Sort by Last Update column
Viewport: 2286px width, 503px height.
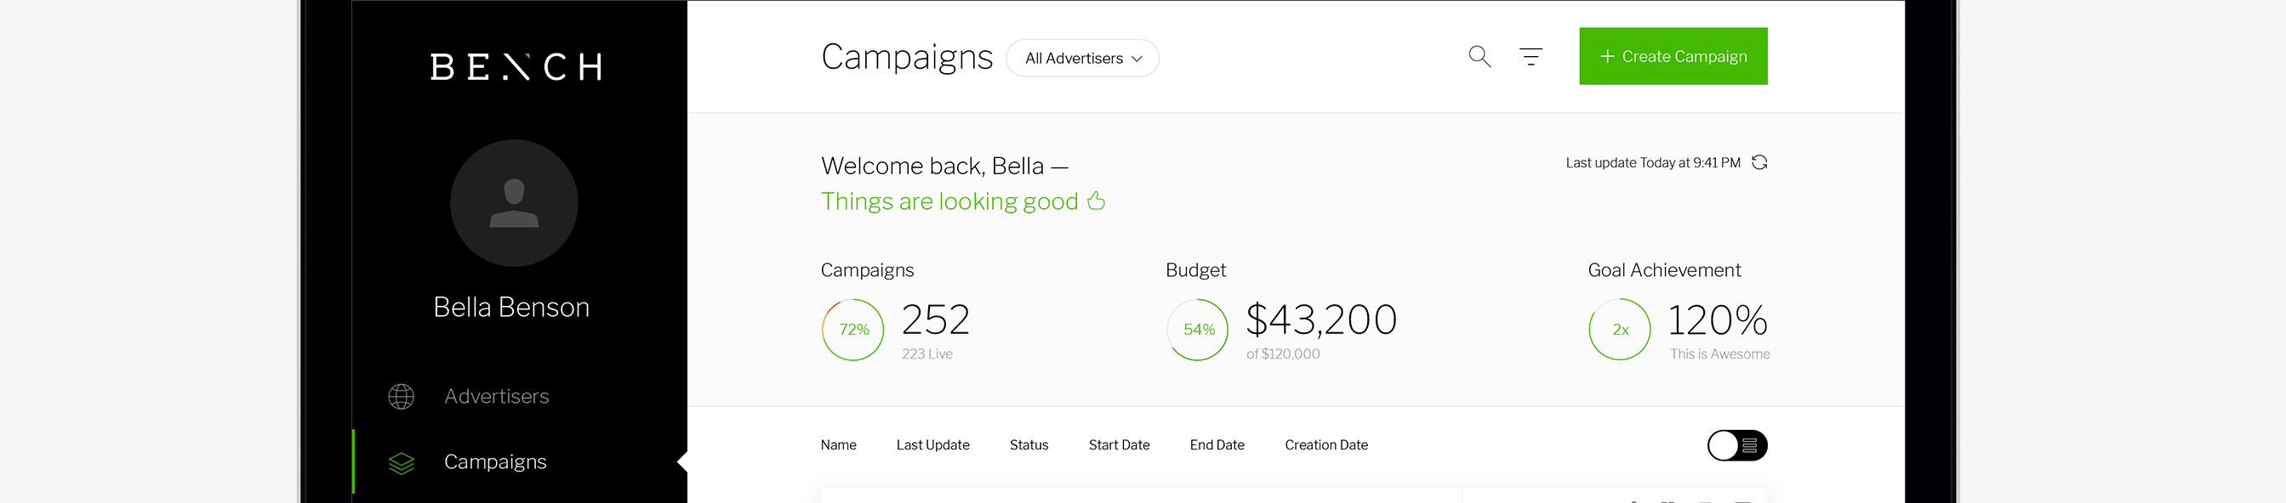[932, 444]
